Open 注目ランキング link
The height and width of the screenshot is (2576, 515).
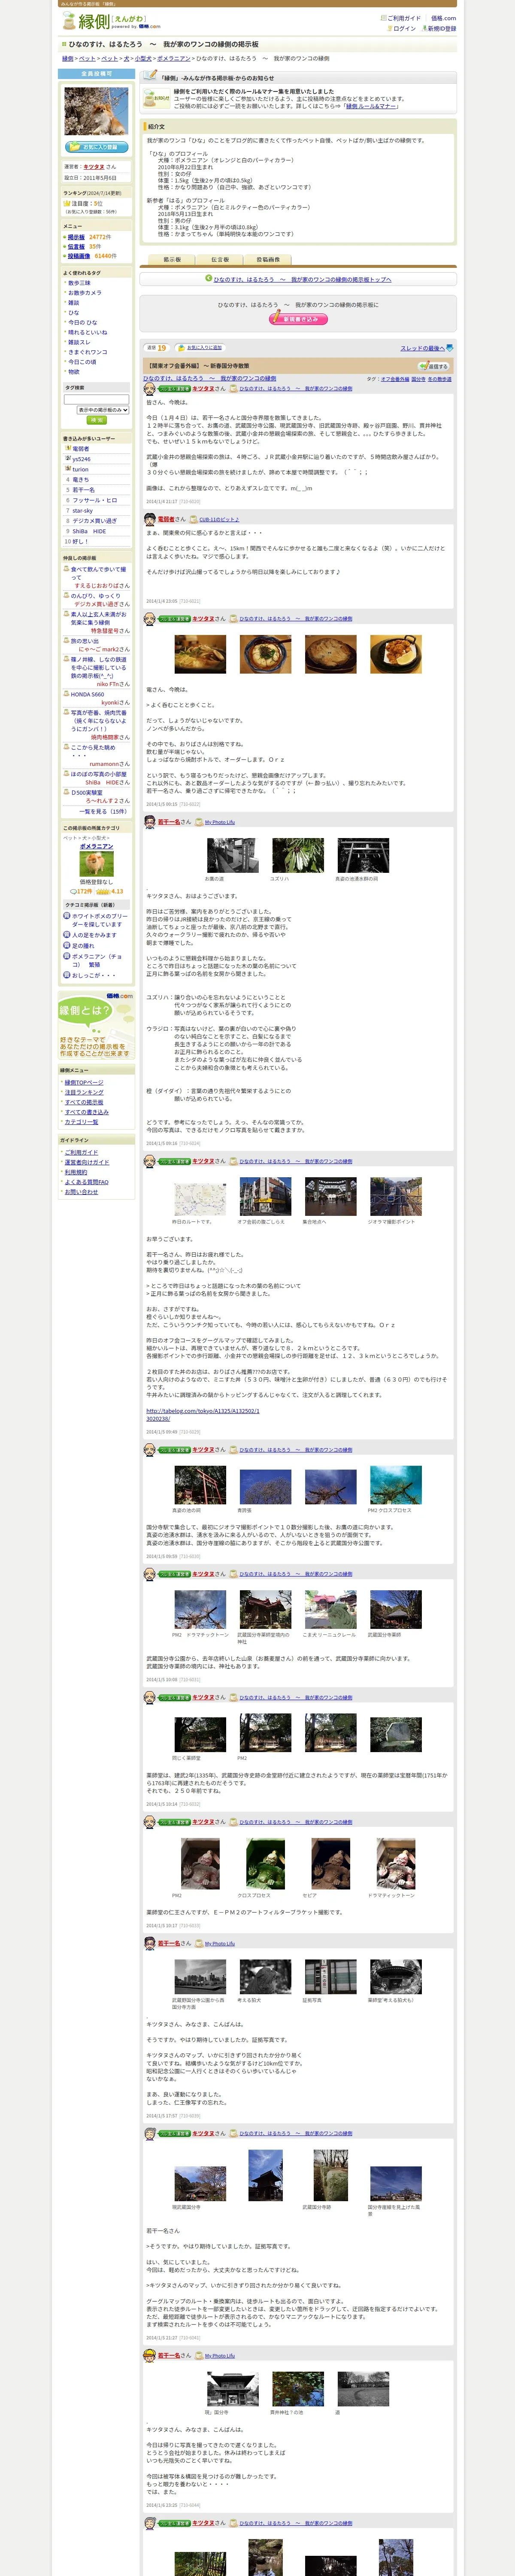[84, 1092]
